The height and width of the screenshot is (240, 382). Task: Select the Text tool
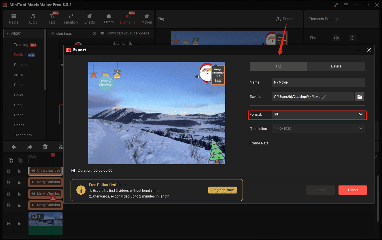coord(52,18)
